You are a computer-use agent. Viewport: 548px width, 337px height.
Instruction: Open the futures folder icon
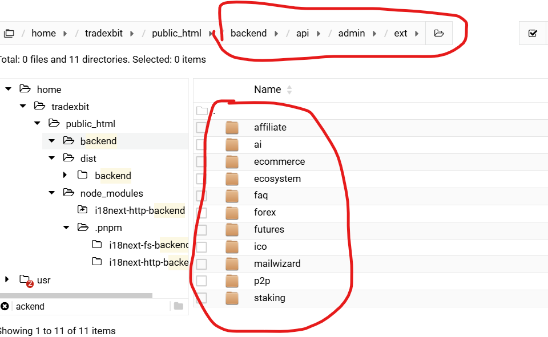tap(232, 230)
